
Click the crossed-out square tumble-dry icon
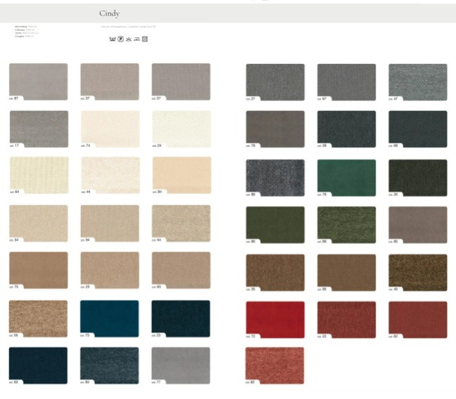tap(145, 39)
